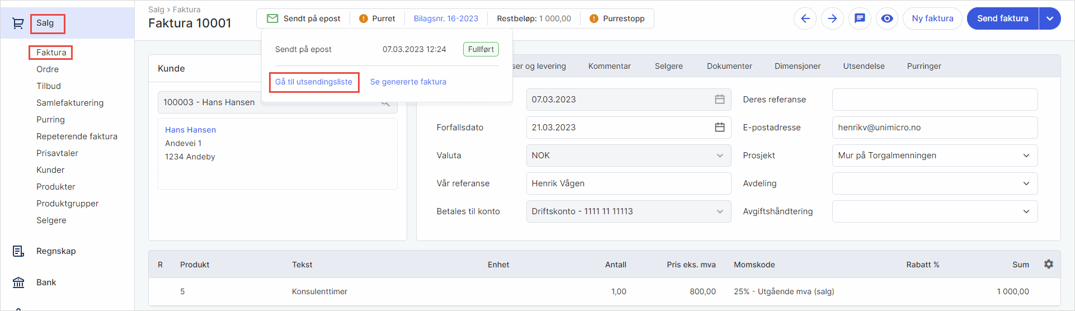Viewport: 1075px width, 311px height.
Task: Open the comments chat bubble icon
Action: tap(860, 18)
